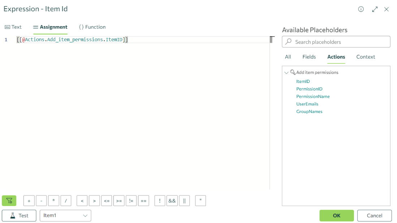Click the green filter icon button
Screen dimensions: 397x223
pyautogui.click(x=9, y=201)
